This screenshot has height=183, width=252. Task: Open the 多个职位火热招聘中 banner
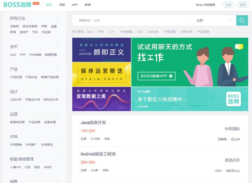tap(190, 99)
